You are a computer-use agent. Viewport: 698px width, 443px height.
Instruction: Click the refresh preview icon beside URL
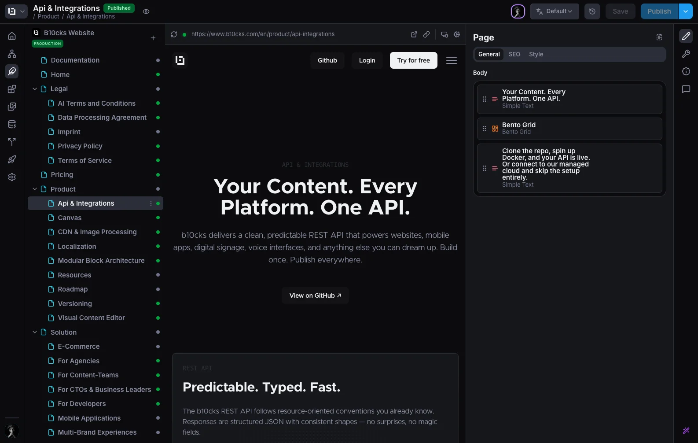coord(174,34)
